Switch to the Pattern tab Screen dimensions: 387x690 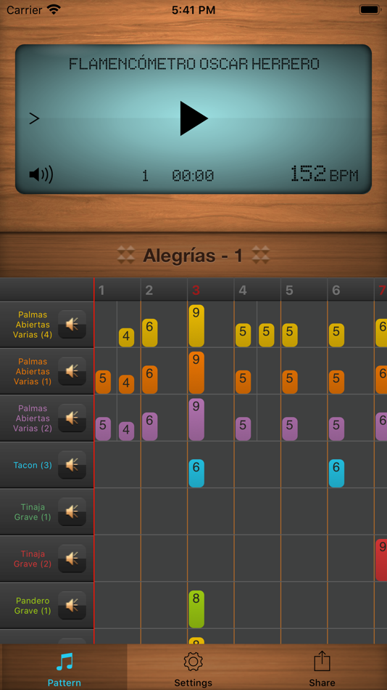(x=64, y=667)
